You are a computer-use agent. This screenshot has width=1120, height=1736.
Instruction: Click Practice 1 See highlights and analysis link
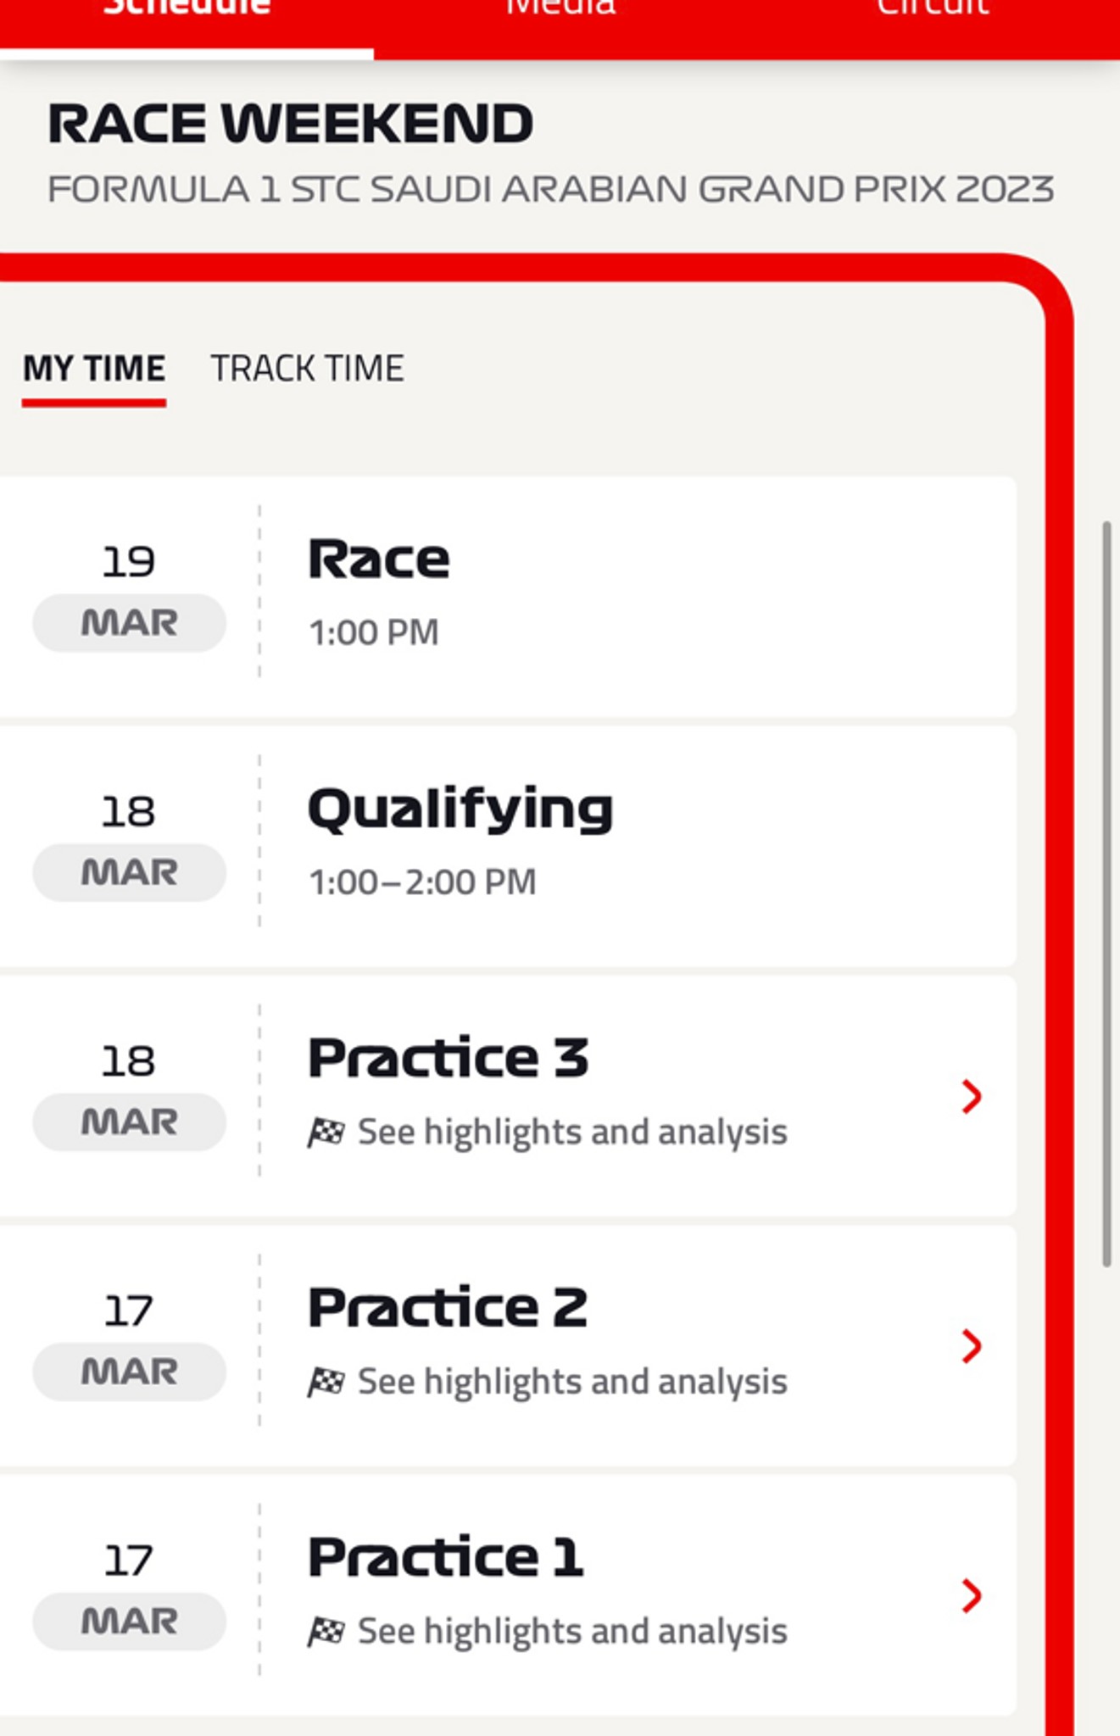coord(572,1631)
